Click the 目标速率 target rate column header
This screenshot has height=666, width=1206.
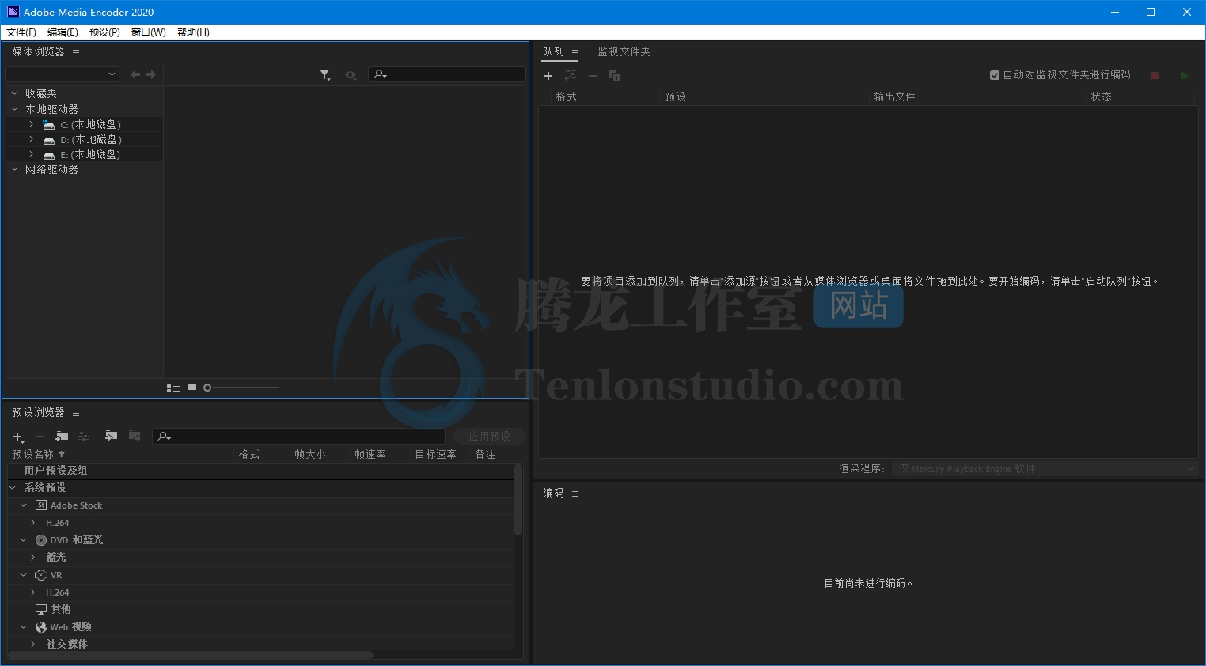pos(436,455)
